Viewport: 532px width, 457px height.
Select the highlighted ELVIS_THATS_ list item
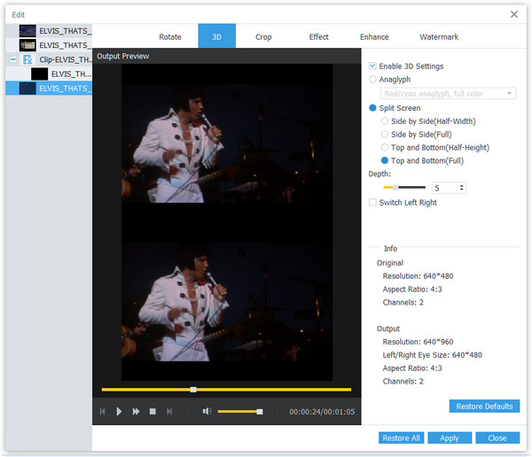tap(49, 89)
